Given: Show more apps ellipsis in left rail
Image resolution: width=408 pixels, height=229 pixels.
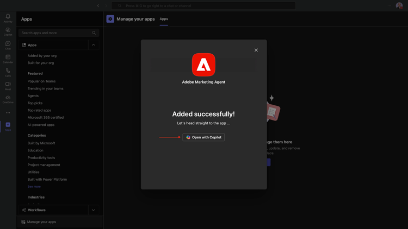Looking at the screenshot, I should [8, 113].
